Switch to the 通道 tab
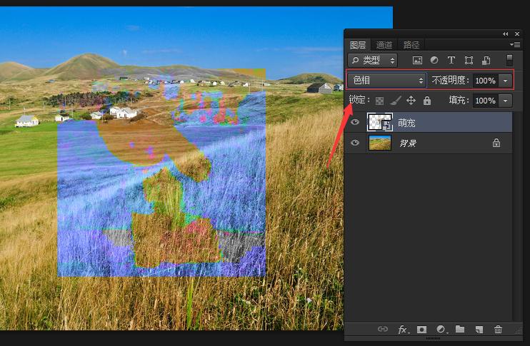This screenshot has width=530, height=346. tap(384, 45)
